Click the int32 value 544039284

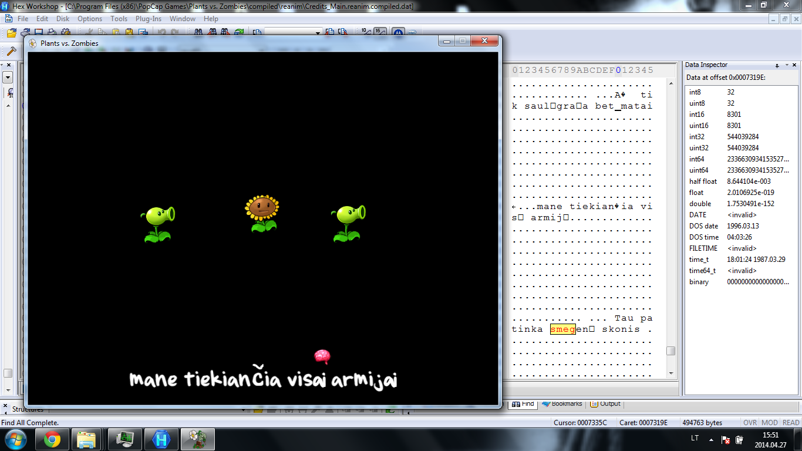[x=743, y=137]
